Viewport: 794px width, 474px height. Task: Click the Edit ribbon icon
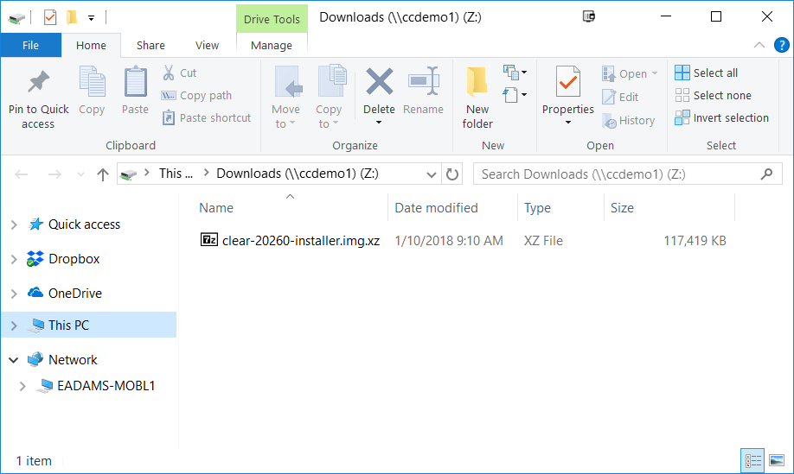pyautogui.click(x=609, y=97)
